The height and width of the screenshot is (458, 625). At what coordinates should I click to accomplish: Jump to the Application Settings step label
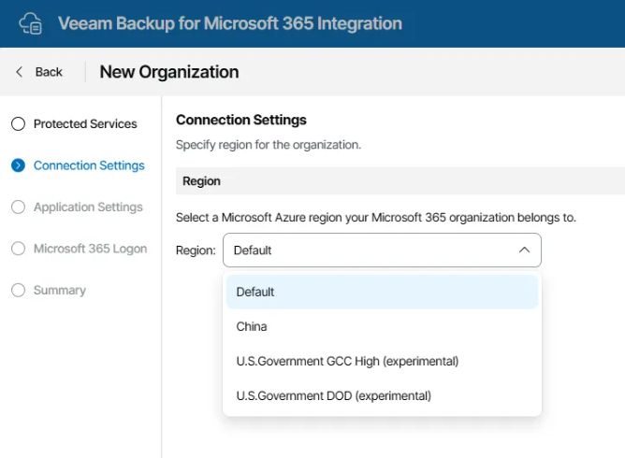[88, 208]
